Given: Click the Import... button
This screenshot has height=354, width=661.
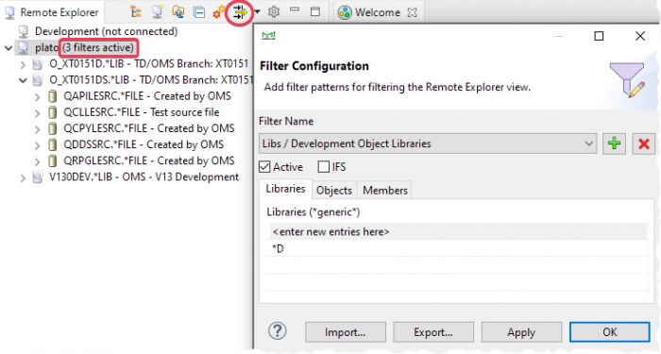Looking at the screenshot, I should tap(346, 332).
